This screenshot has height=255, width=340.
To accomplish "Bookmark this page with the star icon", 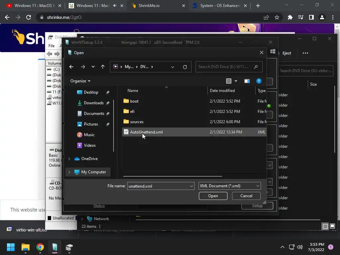I will [277, 17].
